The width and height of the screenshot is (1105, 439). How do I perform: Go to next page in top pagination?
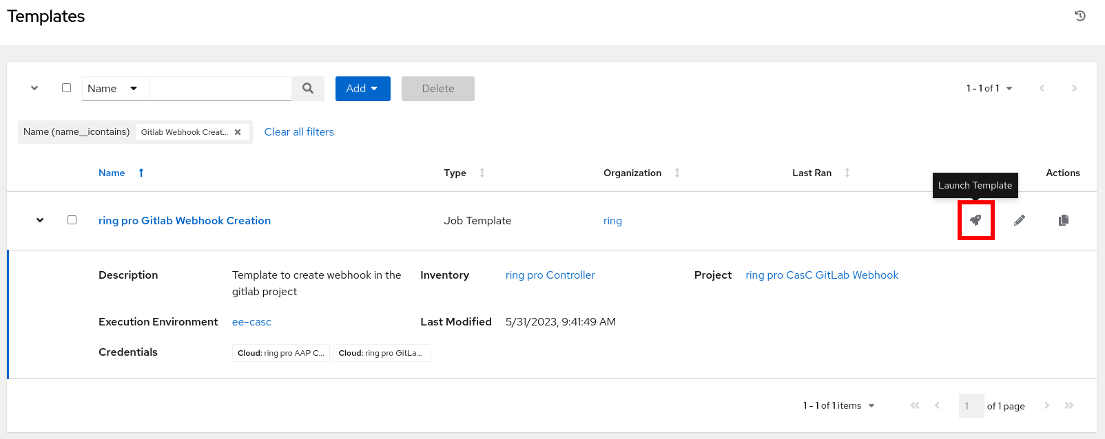[1074, 88]
